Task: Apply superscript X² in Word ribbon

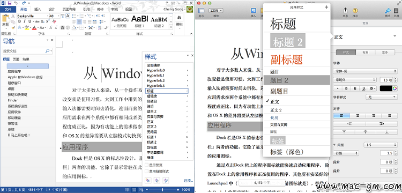Action: tap(48, 21)
